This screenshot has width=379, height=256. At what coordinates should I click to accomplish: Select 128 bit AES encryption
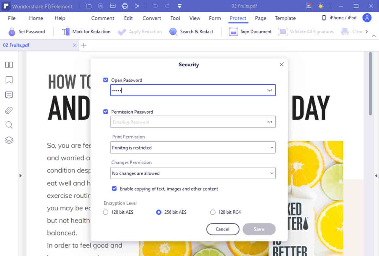[x=105, y=212]
